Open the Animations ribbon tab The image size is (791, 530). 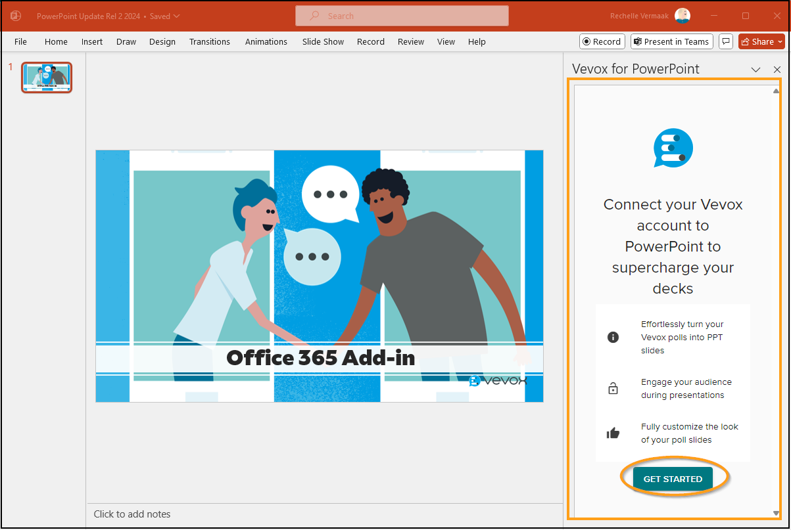(x=266, y=41)
